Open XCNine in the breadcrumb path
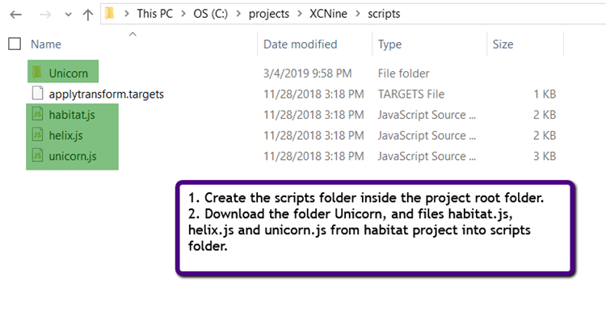 tap(328, 14)
